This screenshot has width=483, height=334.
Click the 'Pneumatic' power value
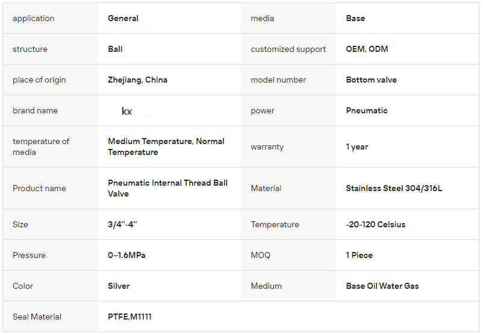click(x=367, y=111)
